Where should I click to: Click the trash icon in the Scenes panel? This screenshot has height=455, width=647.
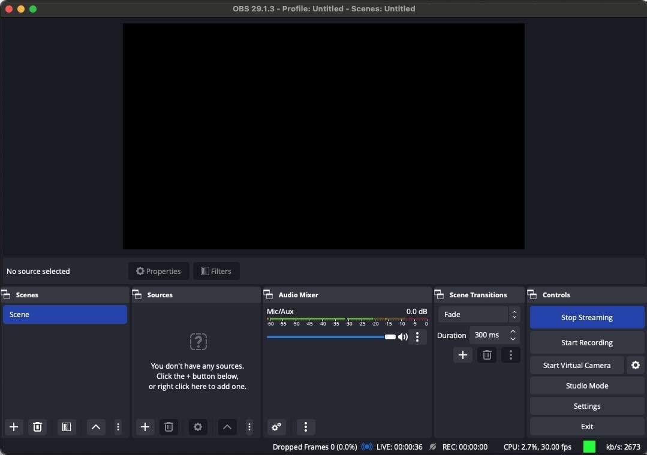pyautogui.click(x=37, y=427)
